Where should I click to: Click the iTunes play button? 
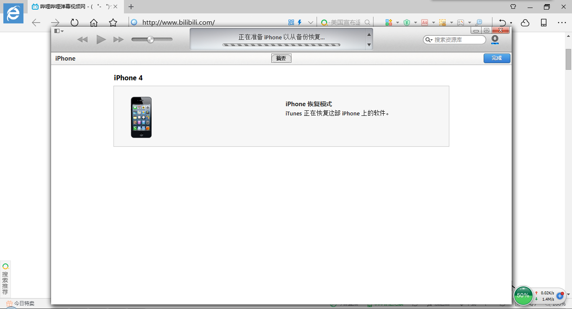101,39
